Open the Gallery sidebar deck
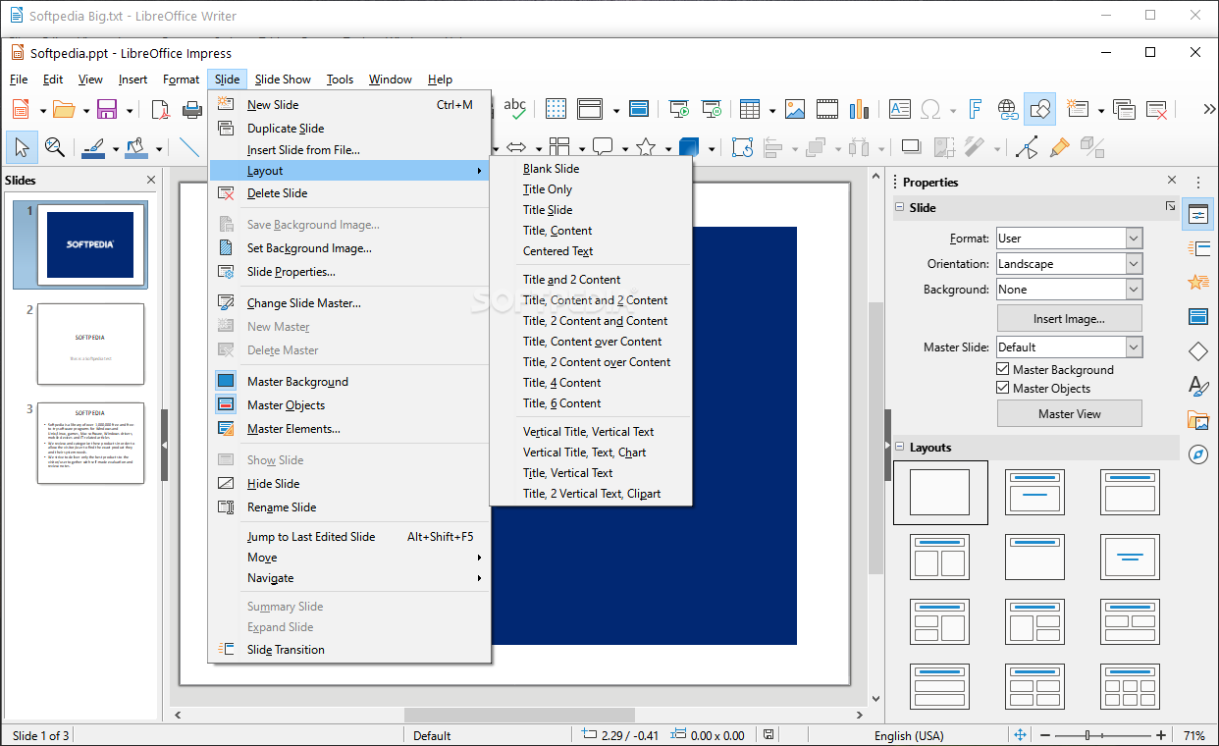 point(1197,420)
